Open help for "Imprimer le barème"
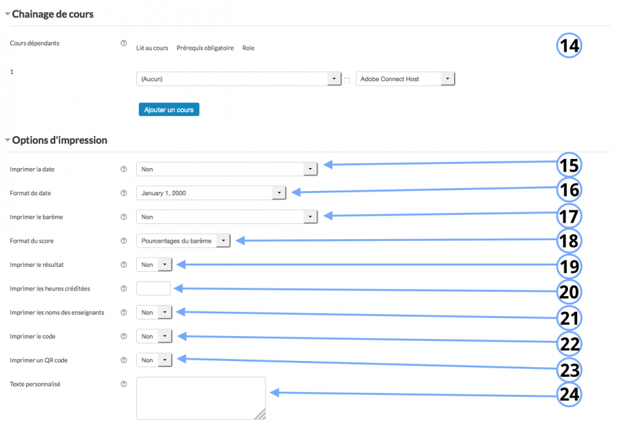The image size is (622, 435). [x=123, y=216]
